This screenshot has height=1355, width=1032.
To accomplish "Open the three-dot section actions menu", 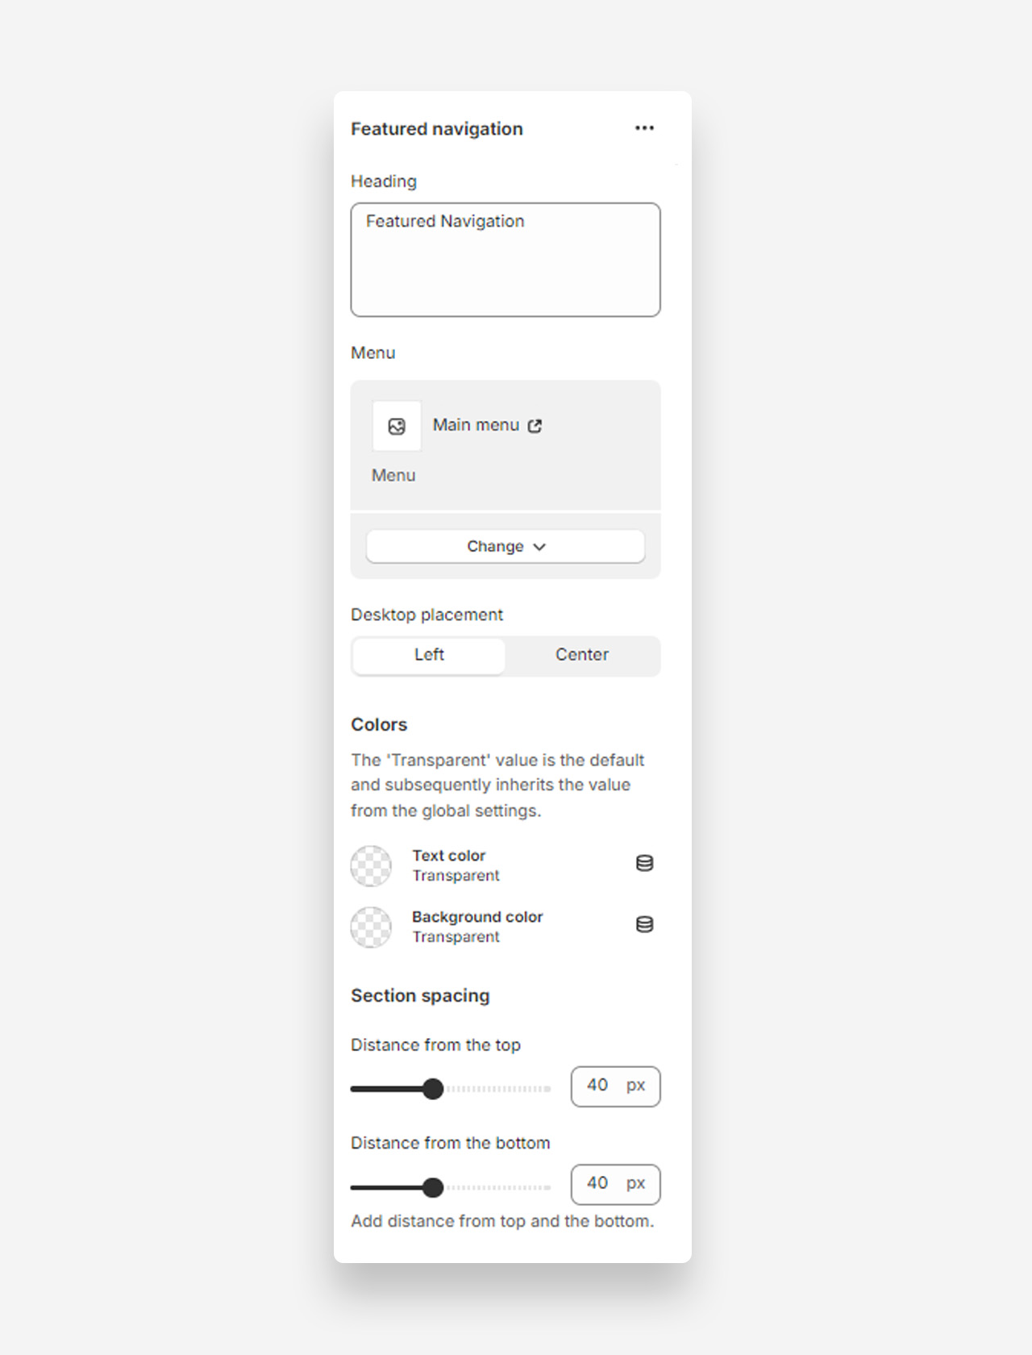I will click(x=644, y=128).
